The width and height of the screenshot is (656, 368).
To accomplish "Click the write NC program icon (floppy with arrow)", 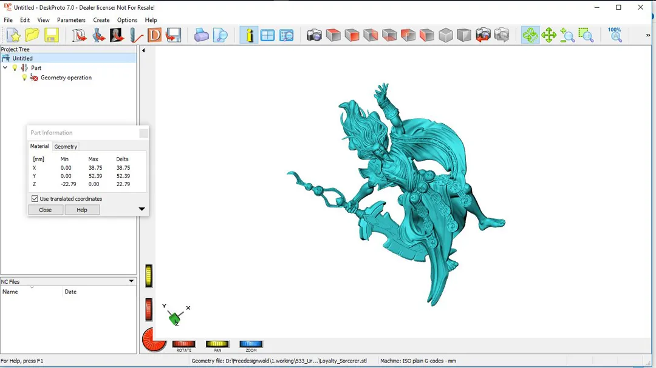I will (x=173, y=35).
